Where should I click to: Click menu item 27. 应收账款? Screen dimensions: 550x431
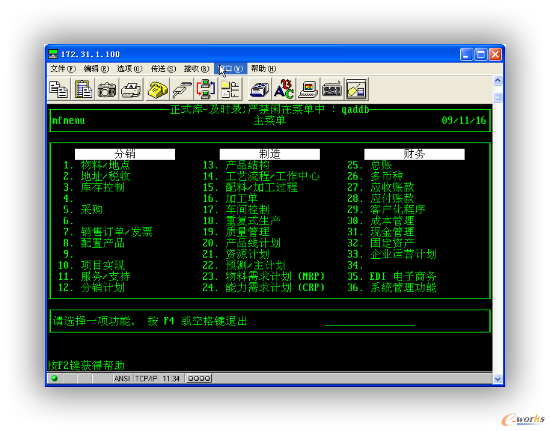tap(380, 188)
